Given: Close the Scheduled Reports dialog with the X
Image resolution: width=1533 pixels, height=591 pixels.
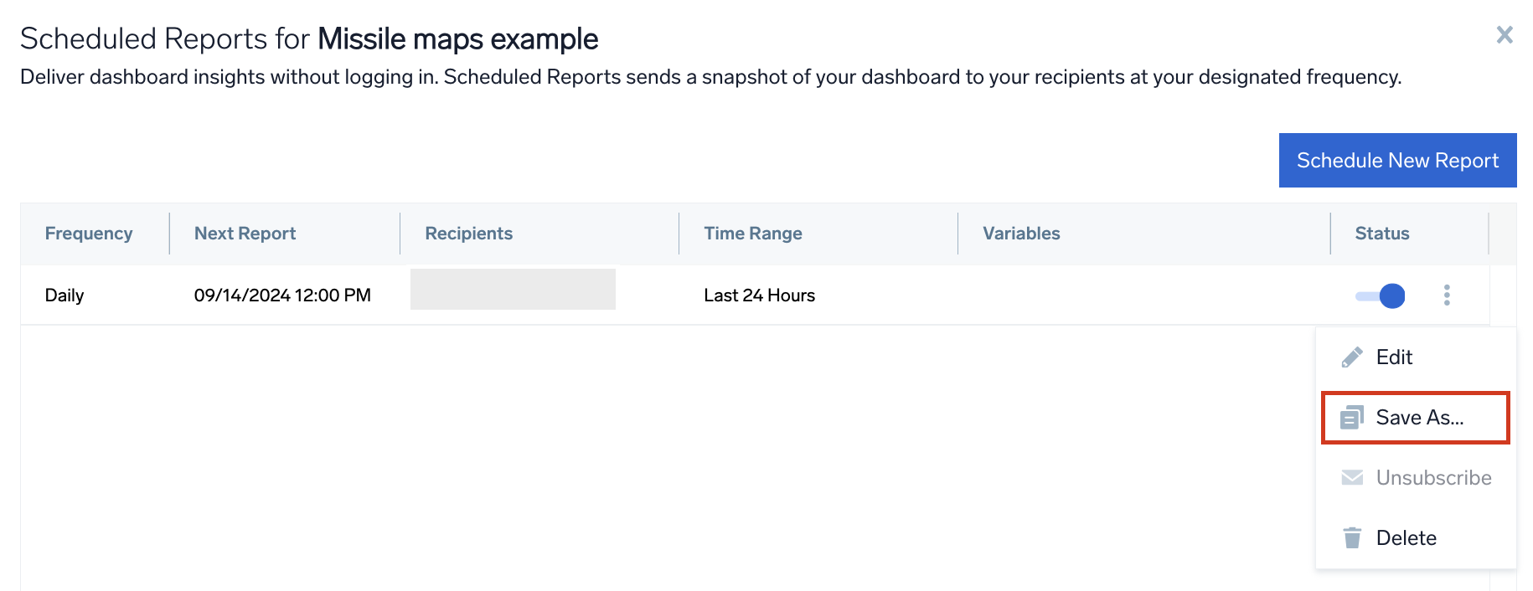Looking at the screenshot, I should (1505, 35).
